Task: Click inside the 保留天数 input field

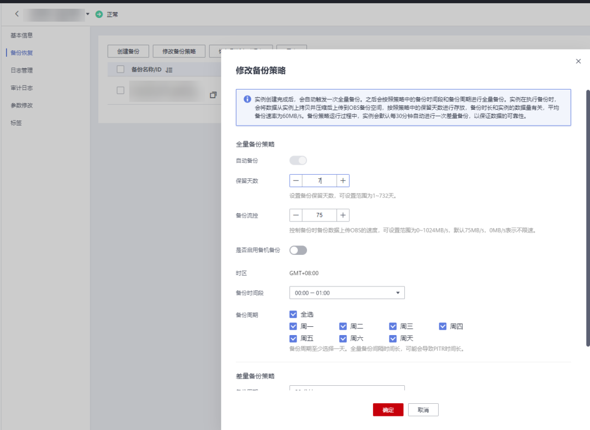Action: click(x=319, y=180)
